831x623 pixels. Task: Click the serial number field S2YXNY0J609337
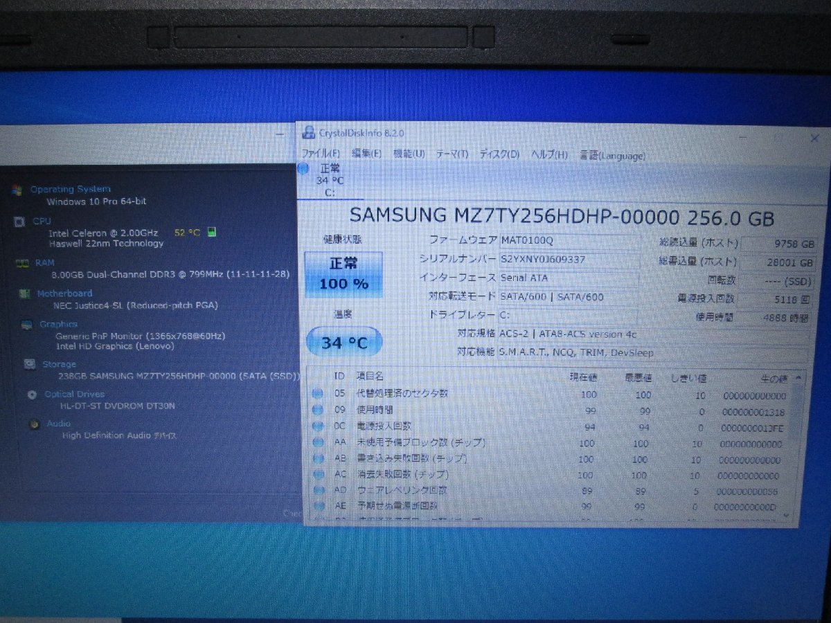click(568, 260)
